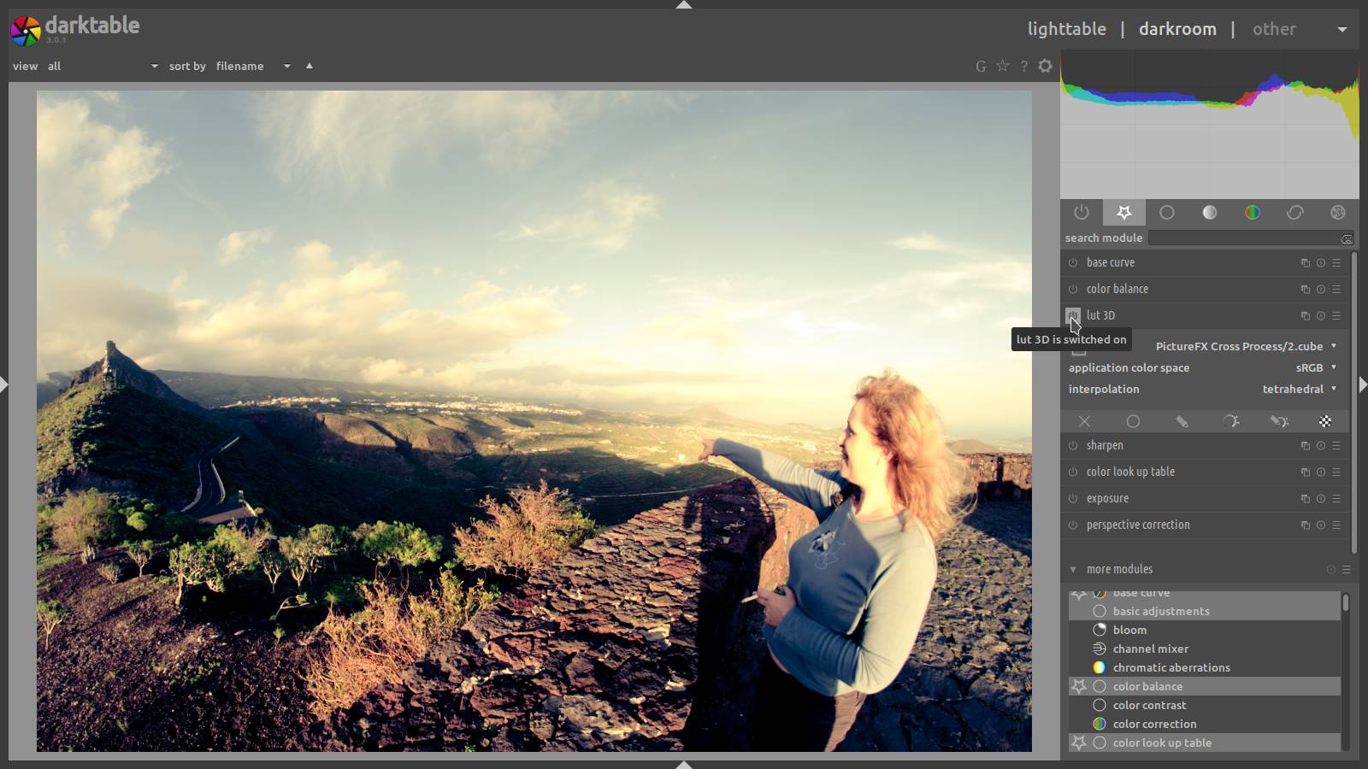Toggle favourite star for color balance

(x=1079, y=686)
